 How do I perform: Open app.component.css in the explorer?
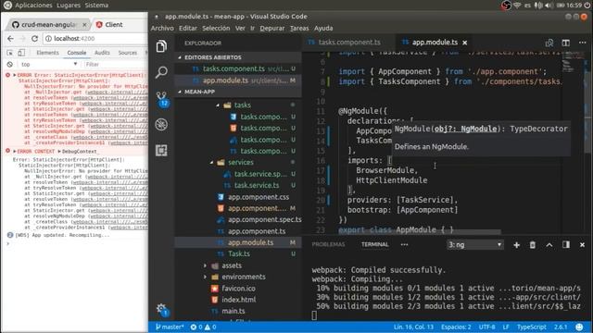pyautogui.click(x=259, y=197)
